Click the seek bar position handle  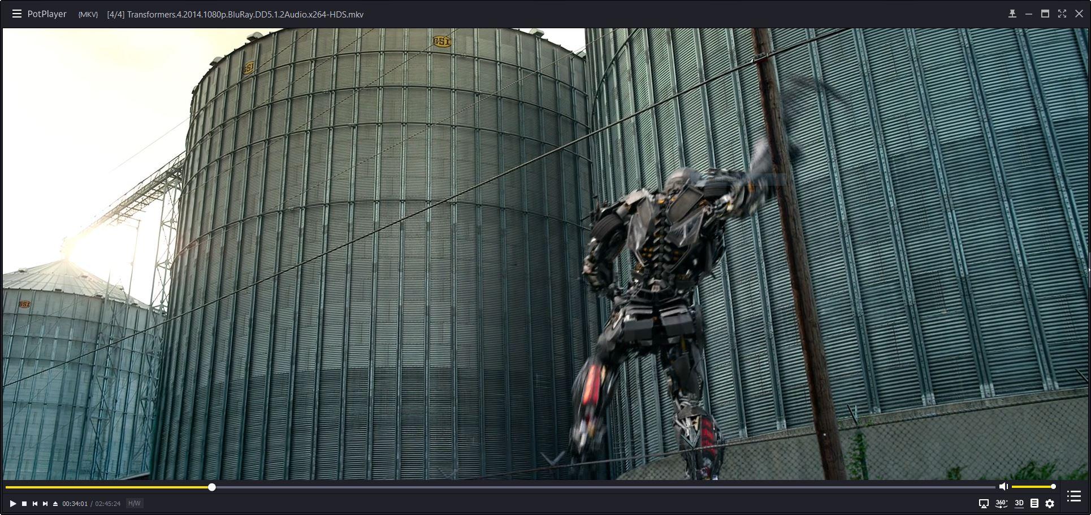pos(211,487)
